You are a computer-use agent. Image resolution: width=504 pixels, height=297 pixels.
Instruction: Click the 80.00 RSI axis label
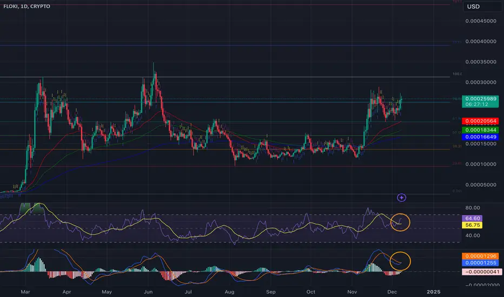pos(473,208)
